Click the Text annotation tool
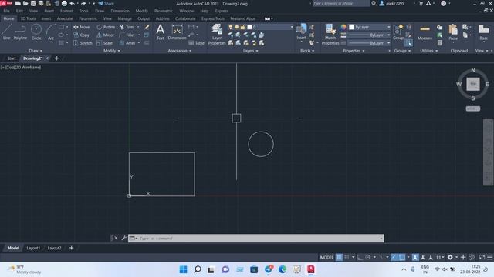 pos(160,32)
